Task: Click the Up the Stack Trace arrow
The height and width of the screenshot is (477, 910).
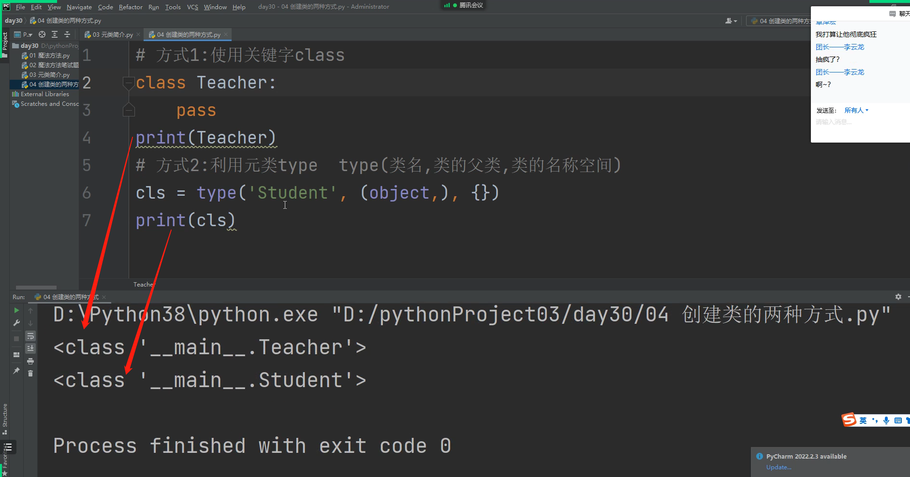Action: (30, 310)
